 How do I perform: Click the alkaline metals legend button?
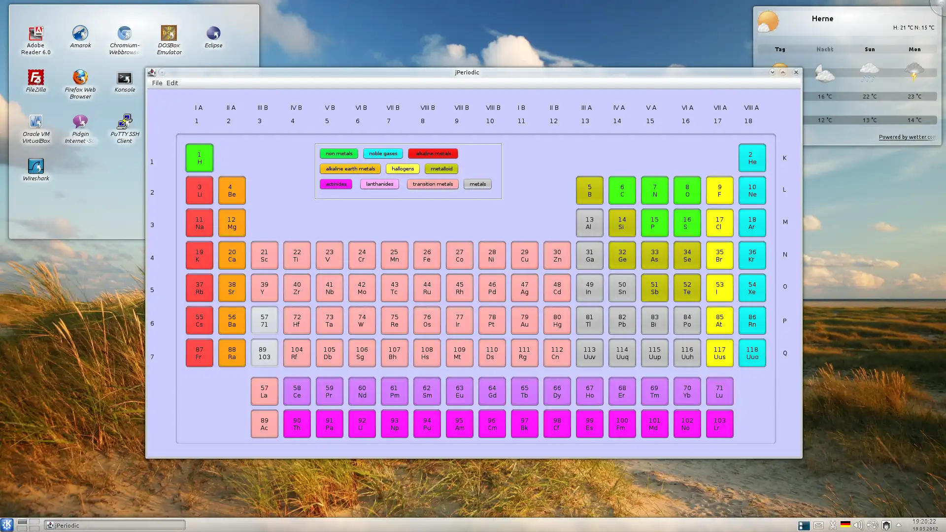pyautogui.click(x=433, y=153)
